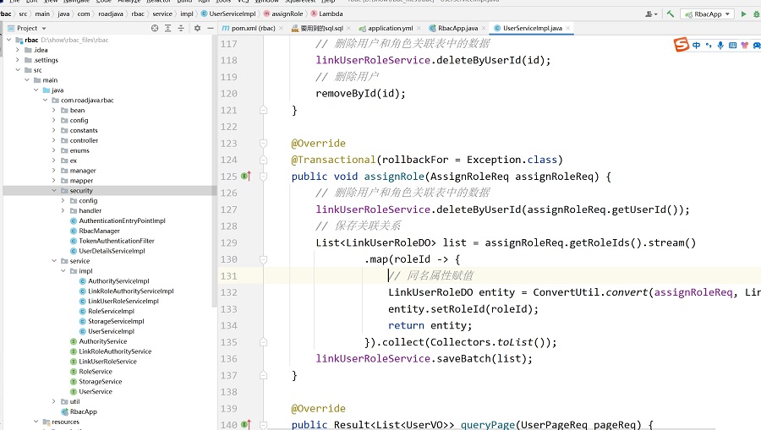Select RbacManager class in project tree
761x430 pixels.
(99, 231)
